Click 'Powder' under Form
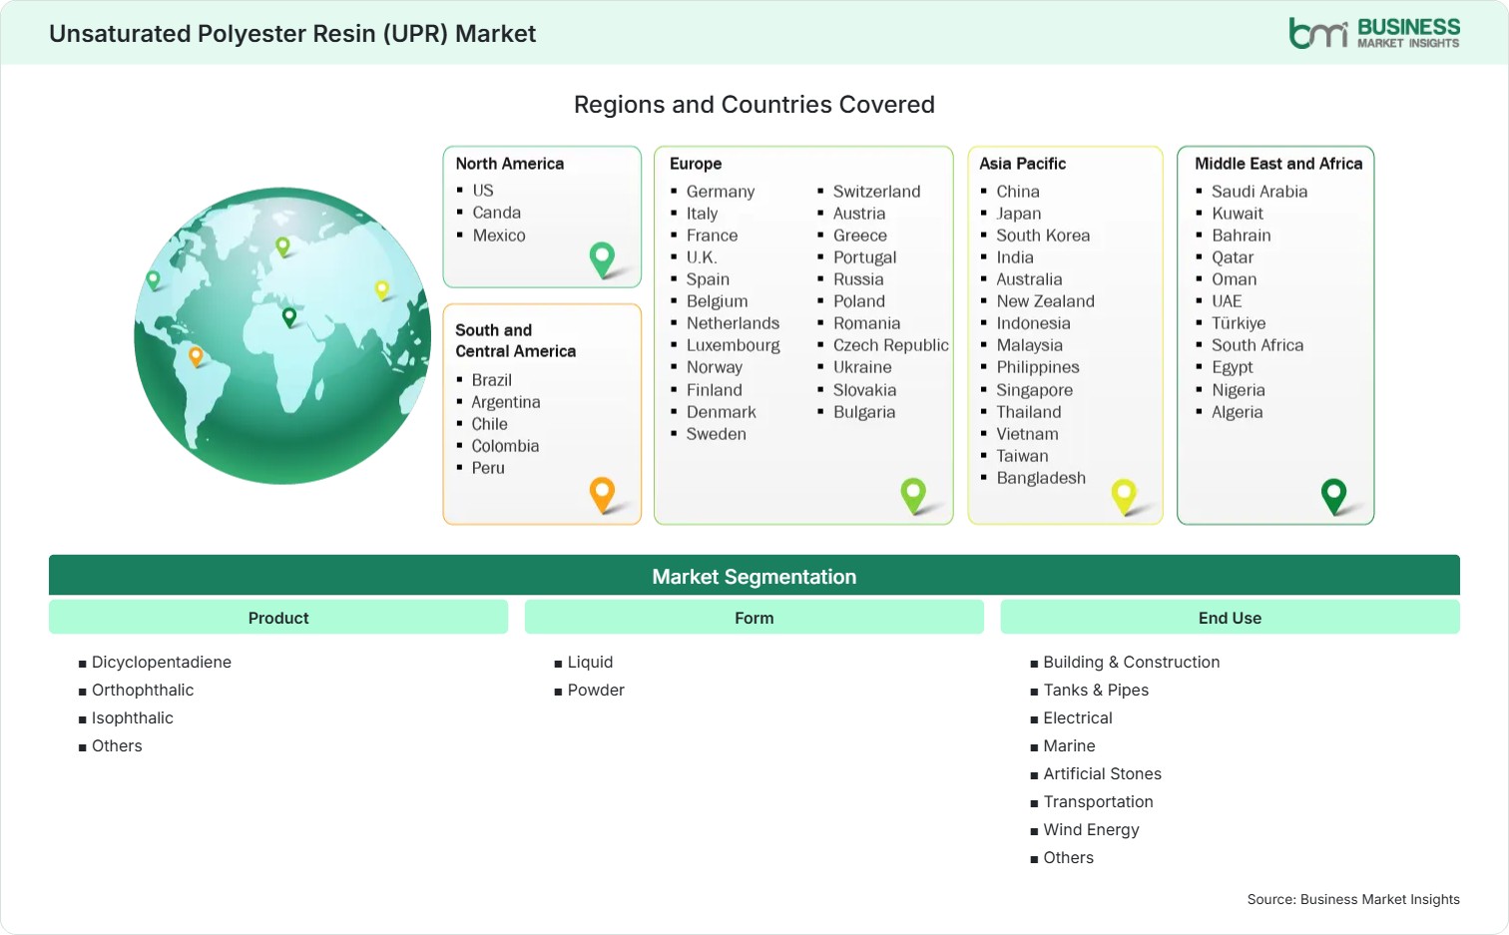This screenshot has height=935, width=1509. pos(596,690)
